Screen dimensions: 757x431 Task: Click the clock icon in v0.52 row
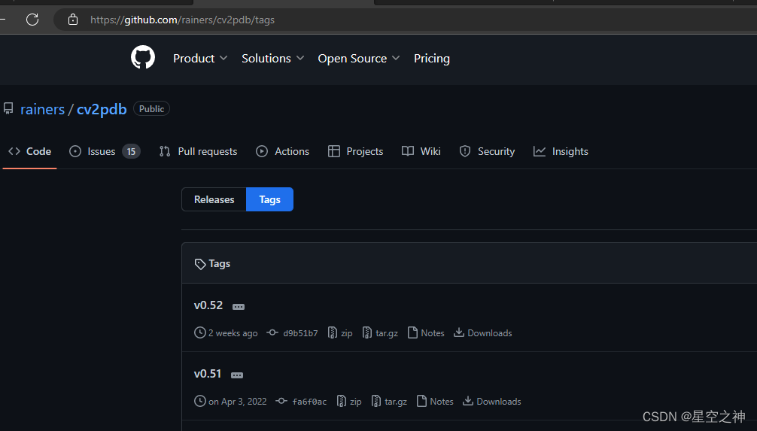[200, 332]
